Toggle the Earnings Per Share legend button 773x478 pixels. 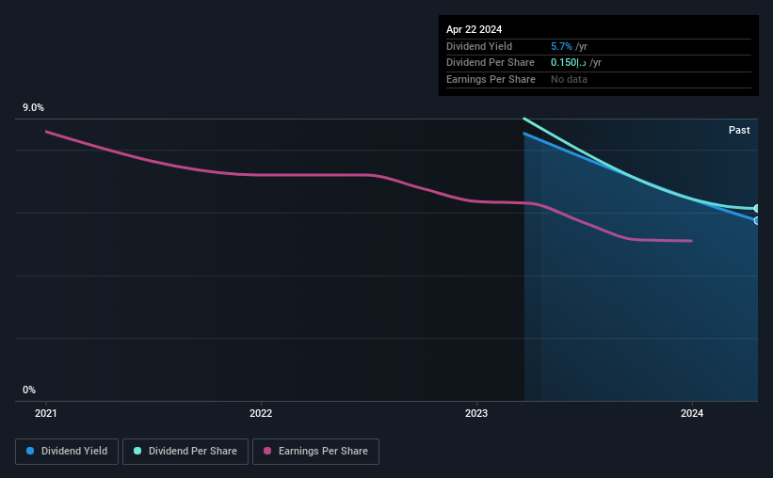click(315, 452)
